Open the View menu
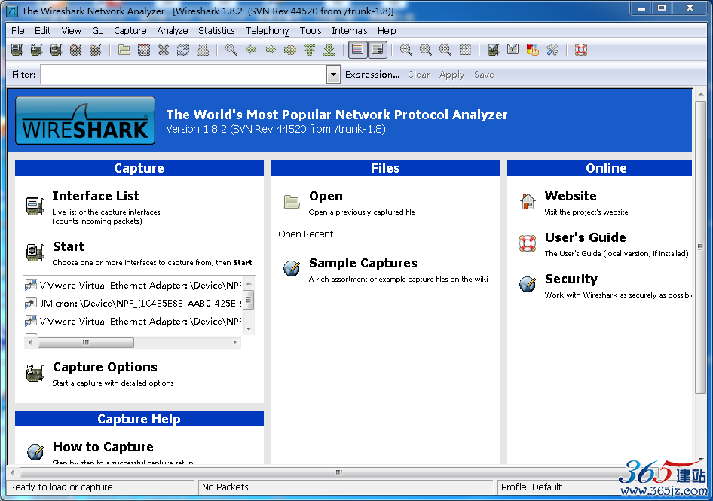 [72, 30]
